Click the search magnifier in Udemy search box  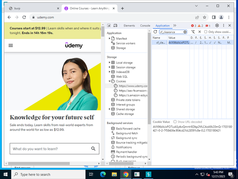coord(93,148)
